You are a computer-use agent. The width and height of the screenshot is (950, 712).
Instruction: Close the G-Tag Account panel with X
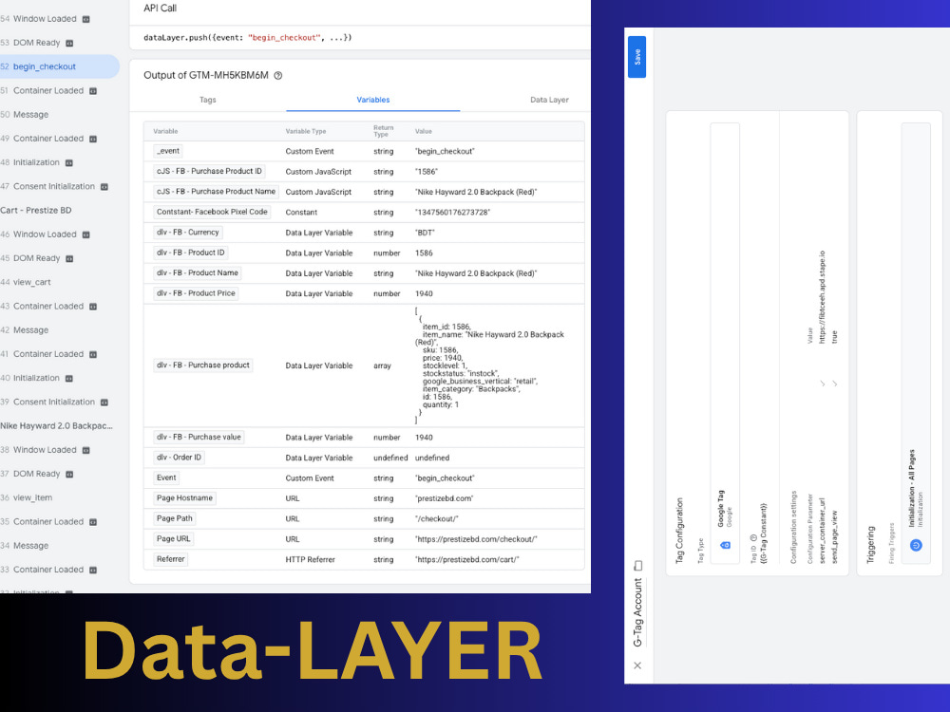click(637, 665)
